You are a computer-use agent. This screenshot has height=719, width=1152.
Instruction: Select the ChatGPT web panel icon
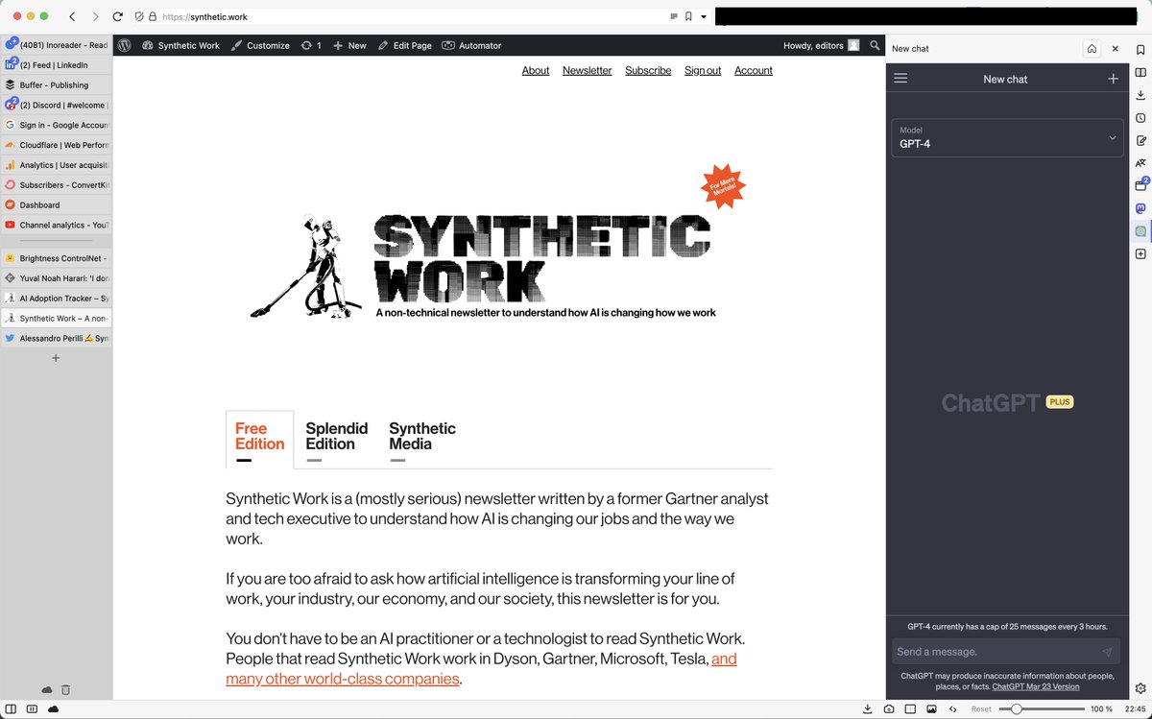[x=1140, y=231]
